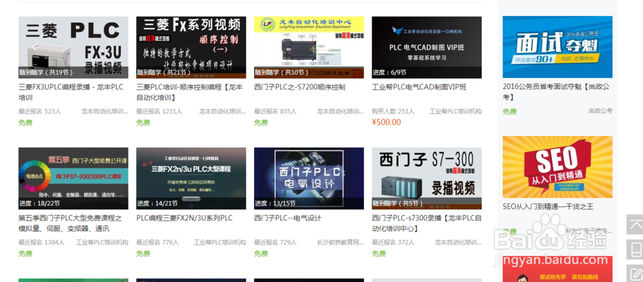
Task: Open the 三菱 PLC FX-3U course thumbnail
Action: coord(73,47)
